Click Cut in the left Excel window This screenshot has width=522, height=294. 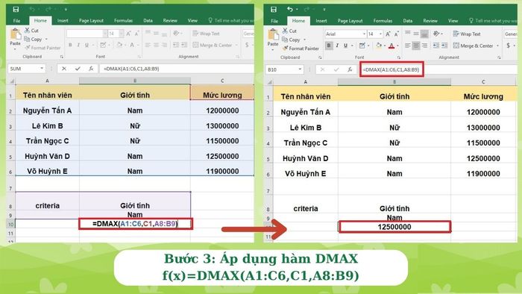point(31,31)
